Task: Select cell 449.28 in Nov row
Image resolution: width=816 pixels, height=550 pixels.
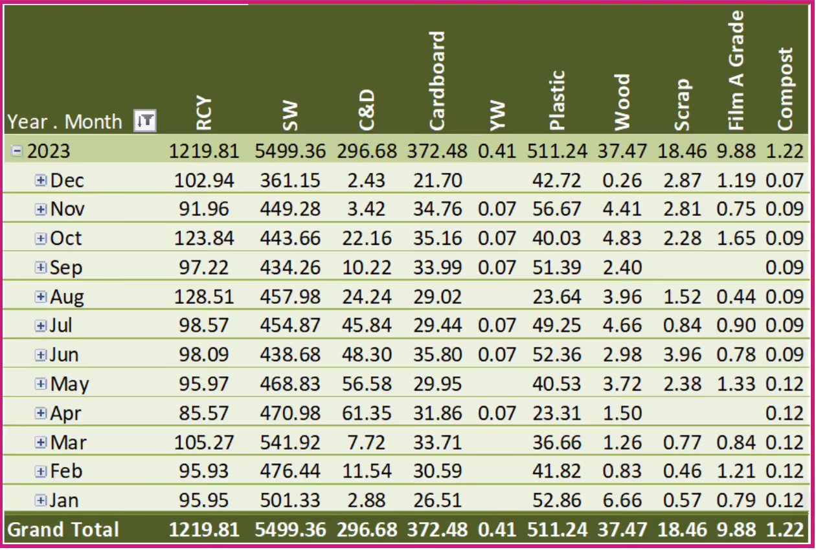Action: [290, 209]
